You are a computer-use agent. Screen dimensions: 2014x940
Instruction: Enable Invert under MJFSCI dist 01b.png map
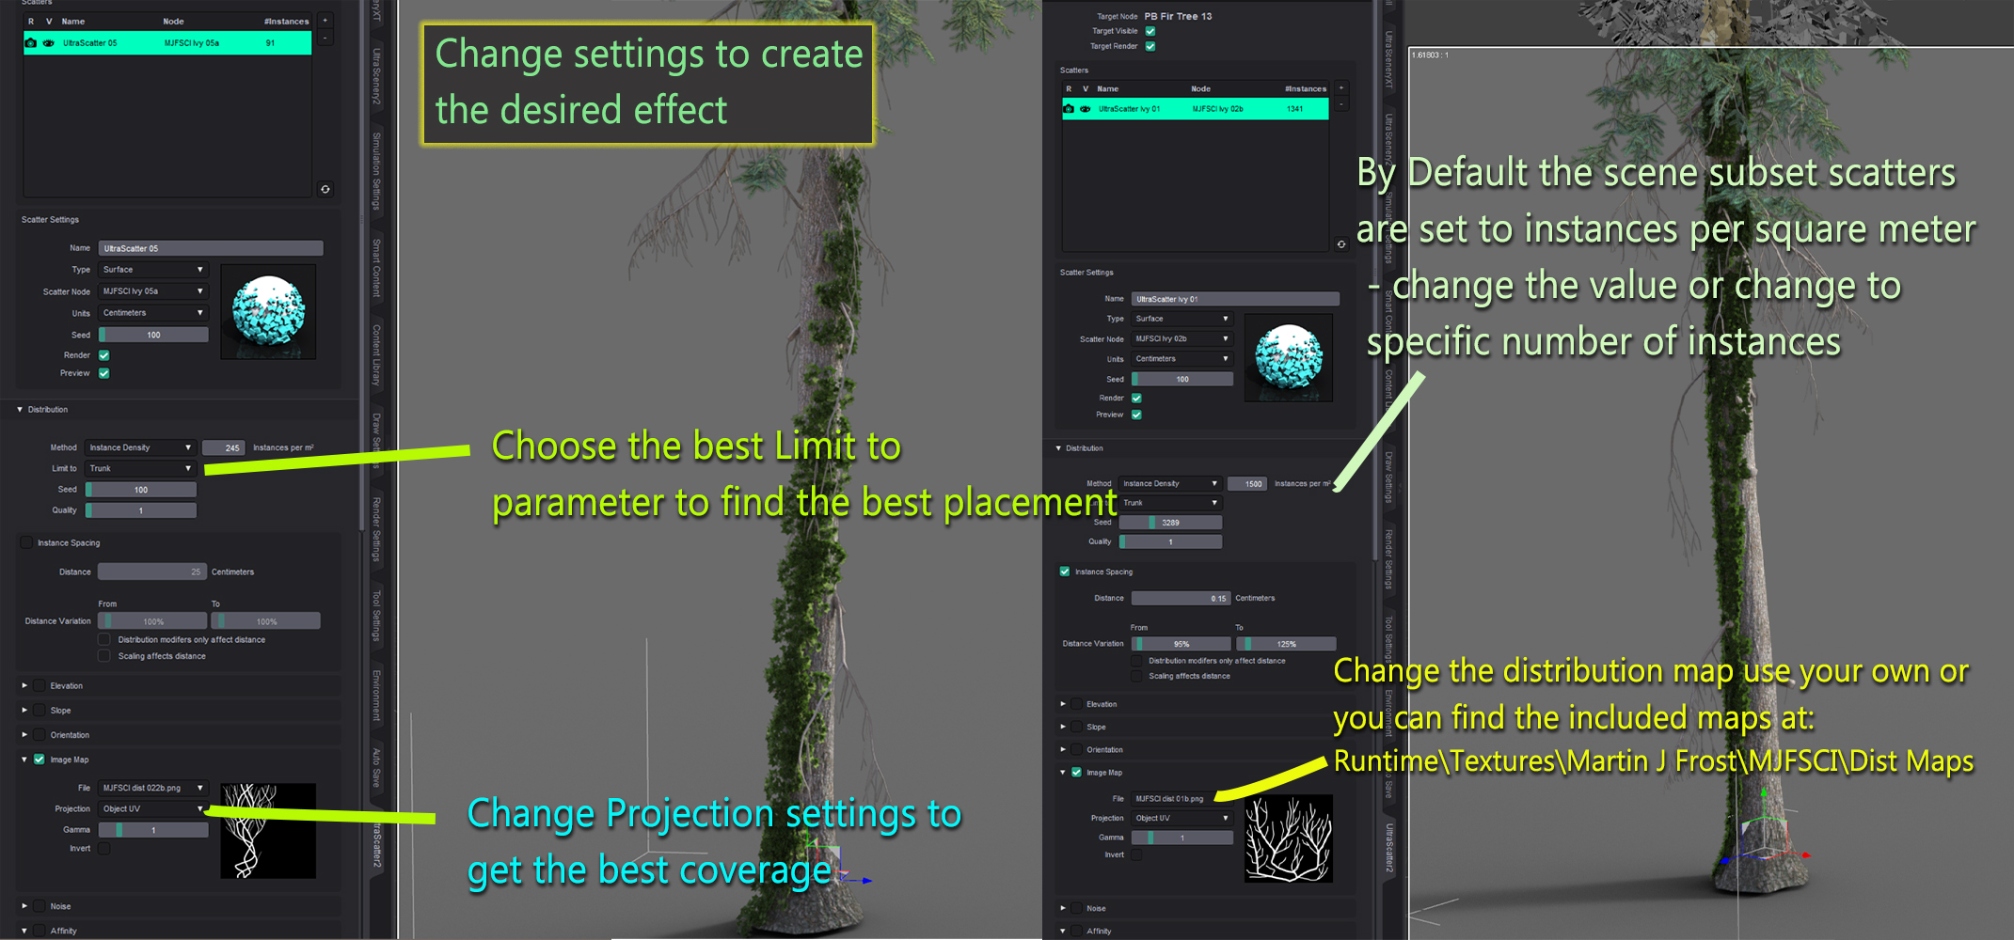(1136, 854)
